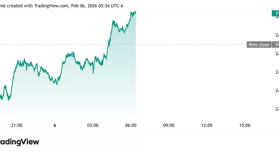Click the price label just below Prev close
The width and height of the screenshot is (279, 153).
[277, 54]
